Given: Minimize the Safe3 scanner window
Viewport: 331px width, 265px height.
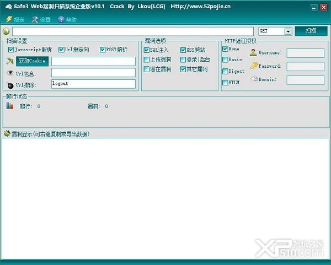Looking at the screenshot, I should [314, 8].
